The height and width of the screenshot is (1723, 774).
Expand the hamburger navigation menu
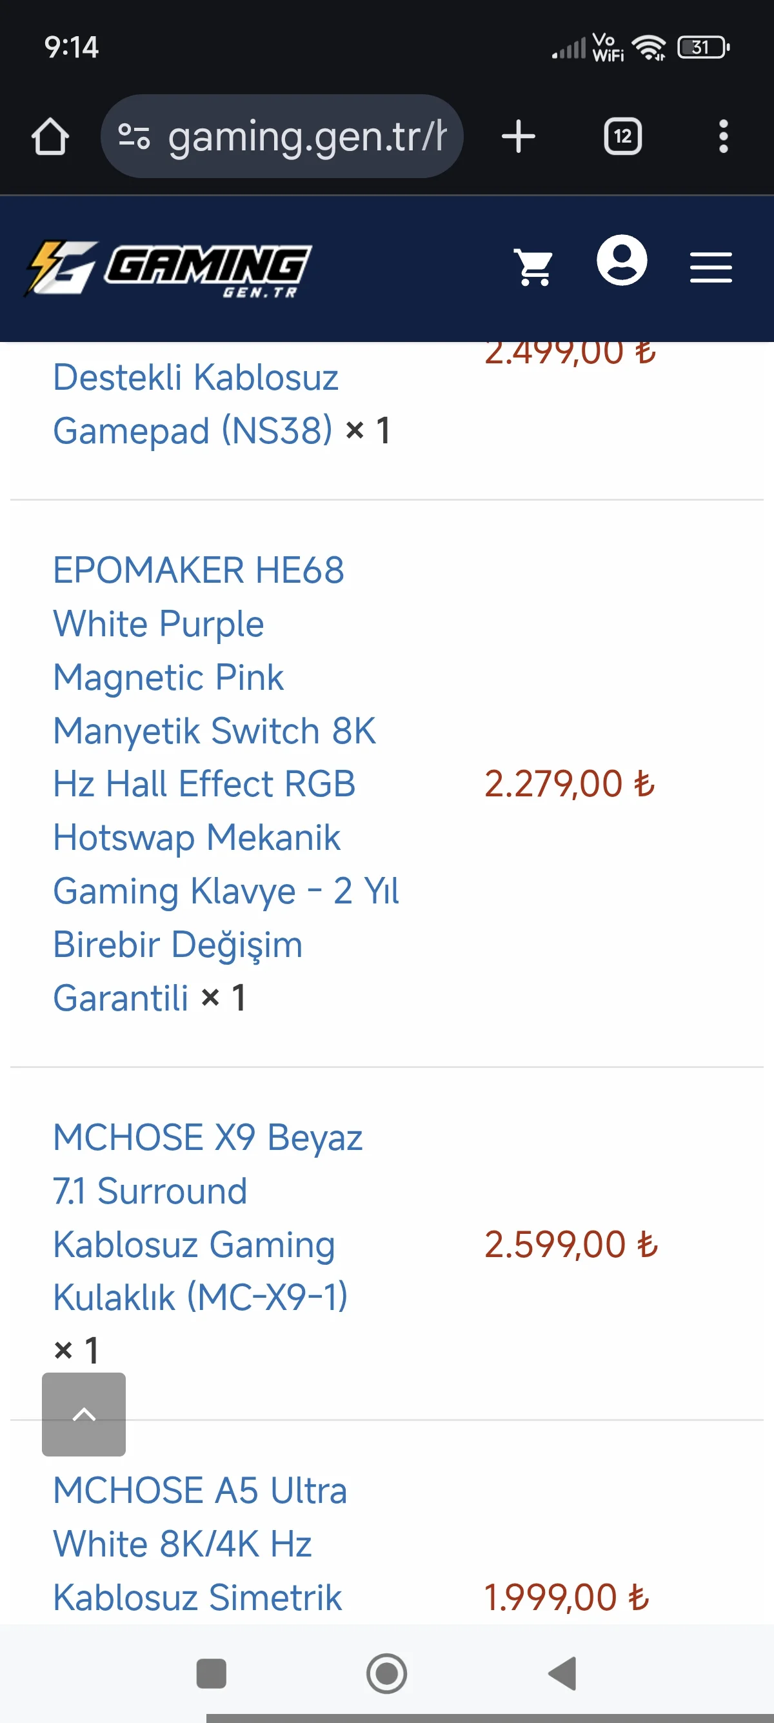click(x=711, y=268)
